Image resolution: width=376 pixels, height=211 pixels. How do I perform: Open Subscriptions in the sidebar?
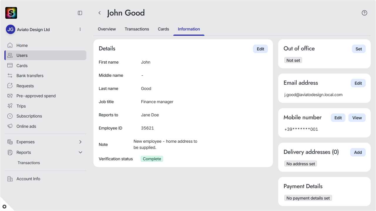coord(46,116)
